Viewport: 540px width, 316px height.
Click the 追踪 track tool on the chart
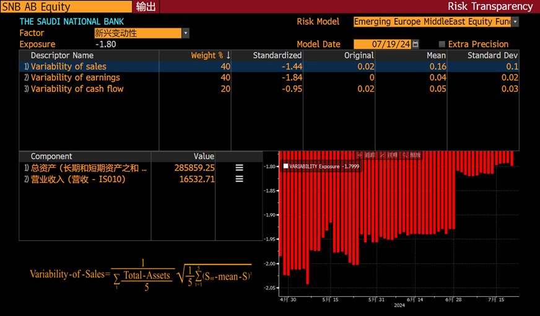(367, 155)
